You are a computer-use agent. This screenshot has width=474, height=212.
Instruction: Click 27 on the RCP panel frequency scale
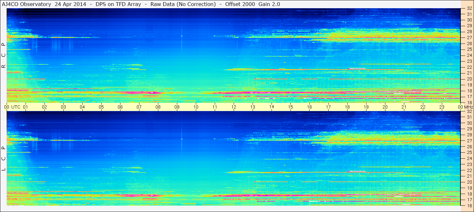click(469, 38)
